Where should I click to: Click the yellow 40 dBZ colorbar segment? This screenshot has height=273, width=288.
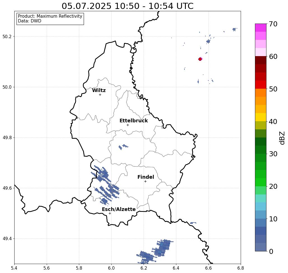pos(261,117)
